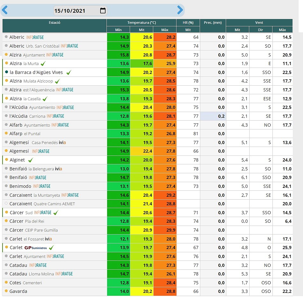The width and height of the screenshot is (303, 297).
Task: Click the date field 15/10/2021
Action: 80,10
